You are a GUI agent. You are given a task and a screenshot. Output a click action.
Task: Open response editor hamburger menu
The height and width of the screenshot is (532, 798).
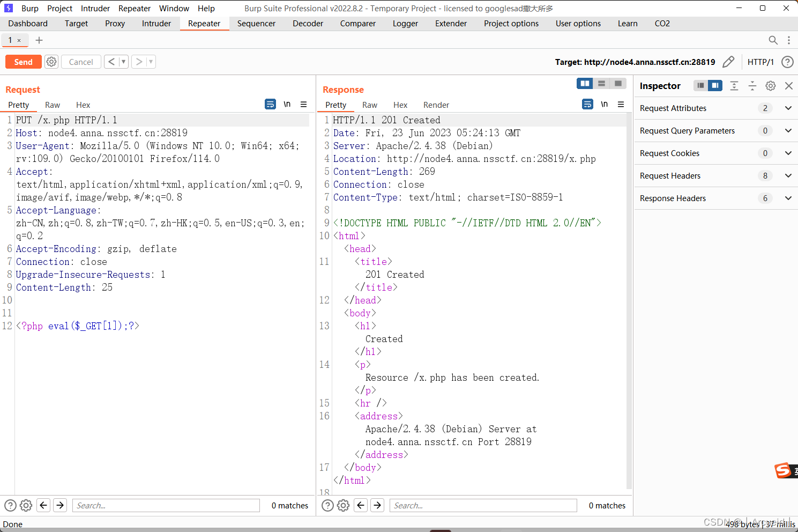click(621, 104)
